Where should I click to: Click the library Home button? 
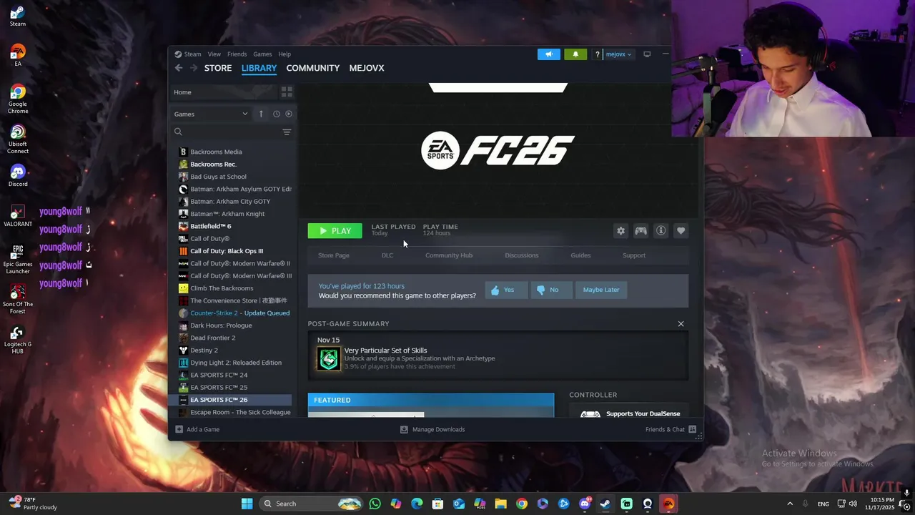click(x=223, y=92)
